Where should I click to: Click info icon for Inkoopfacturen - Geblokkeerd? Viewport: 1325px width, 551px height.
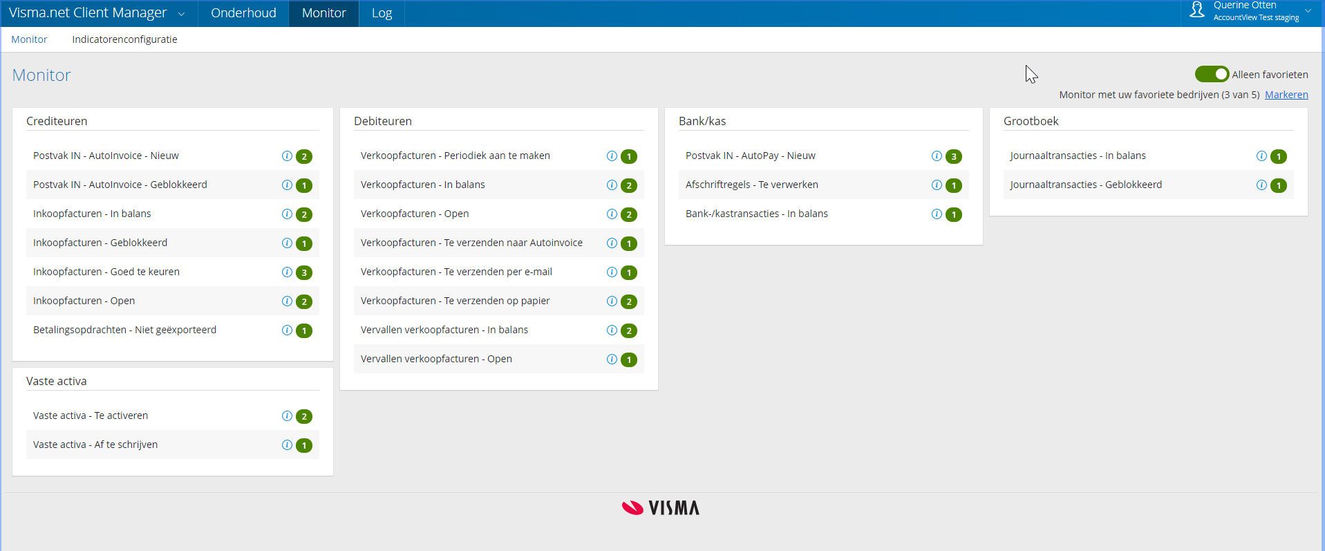click(x=287, y=243)
